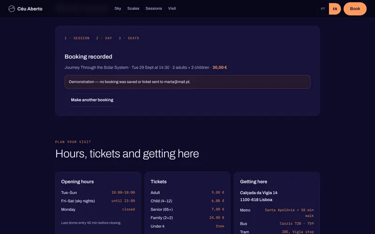Viewport: 375px width, 234px height.
Task: Go to the Sky nav item
Action: 118,8
